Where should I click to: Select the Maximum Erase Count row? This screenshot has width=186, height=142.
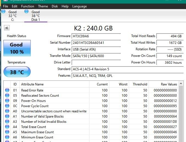91,132
